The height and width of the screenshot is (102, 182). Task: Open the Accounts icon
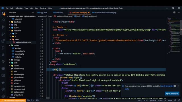click(x=3, y=89)
